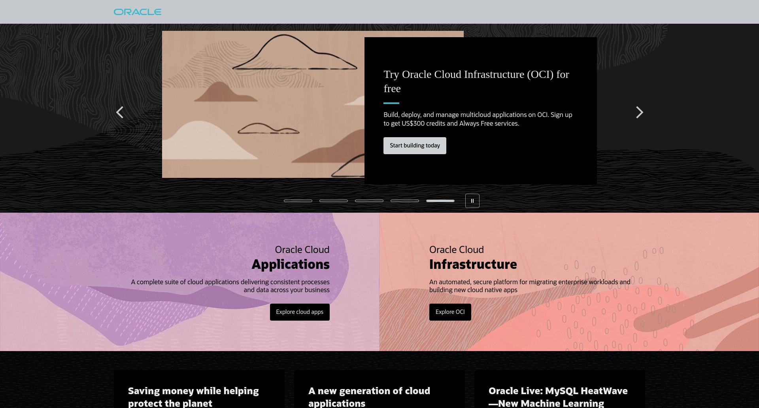Click the Oracle logo in header

pos(138,12)
